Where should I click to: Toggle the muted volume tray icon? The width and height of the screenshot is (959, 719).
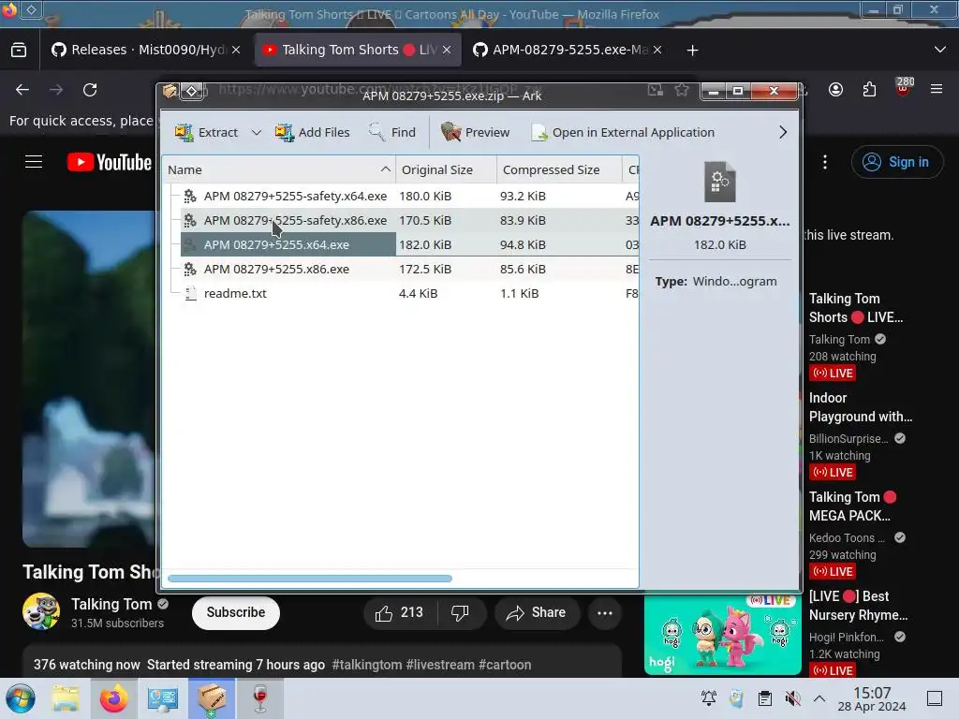[792, 698]
